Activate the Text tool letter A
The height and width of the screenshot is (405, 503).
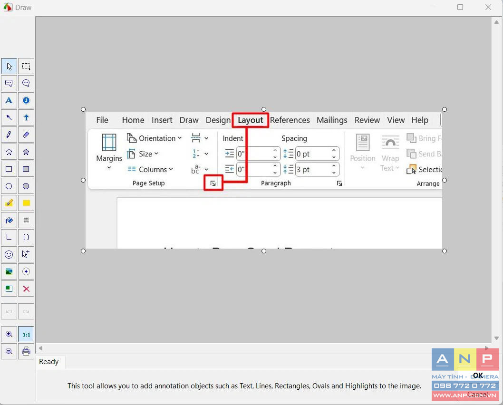(9, 100)
